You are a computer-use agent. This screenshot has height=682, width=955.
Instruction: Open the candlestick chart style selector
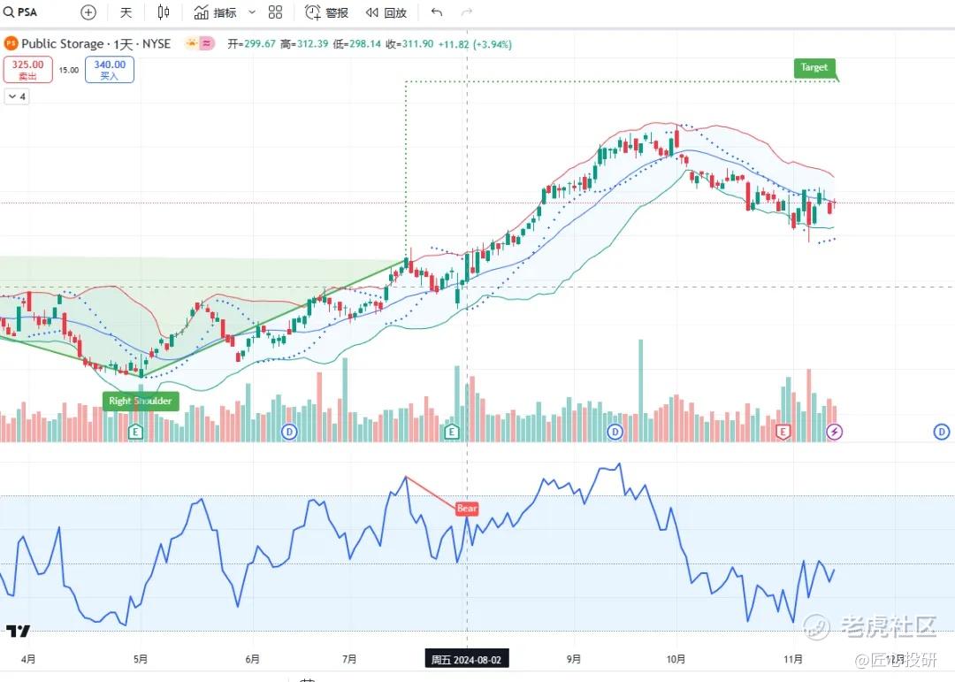(x=164, y=12)
